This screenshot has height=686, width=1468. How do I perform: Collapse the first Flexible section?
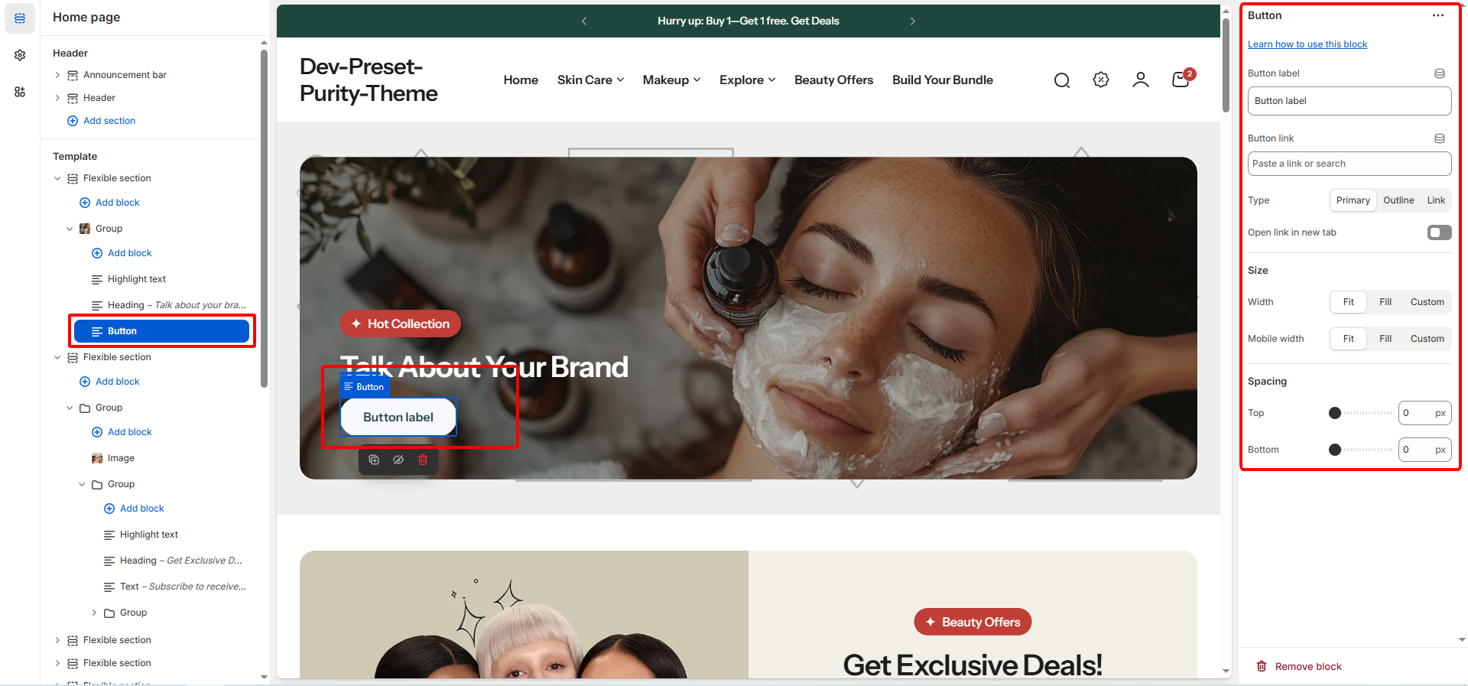pos(57,178)
